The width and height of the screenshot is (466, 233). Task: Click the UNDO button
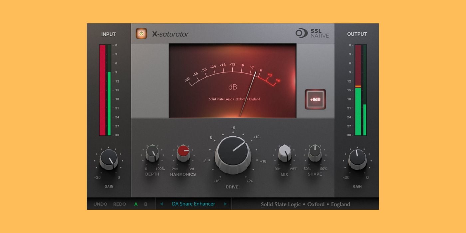pos(100,204)
